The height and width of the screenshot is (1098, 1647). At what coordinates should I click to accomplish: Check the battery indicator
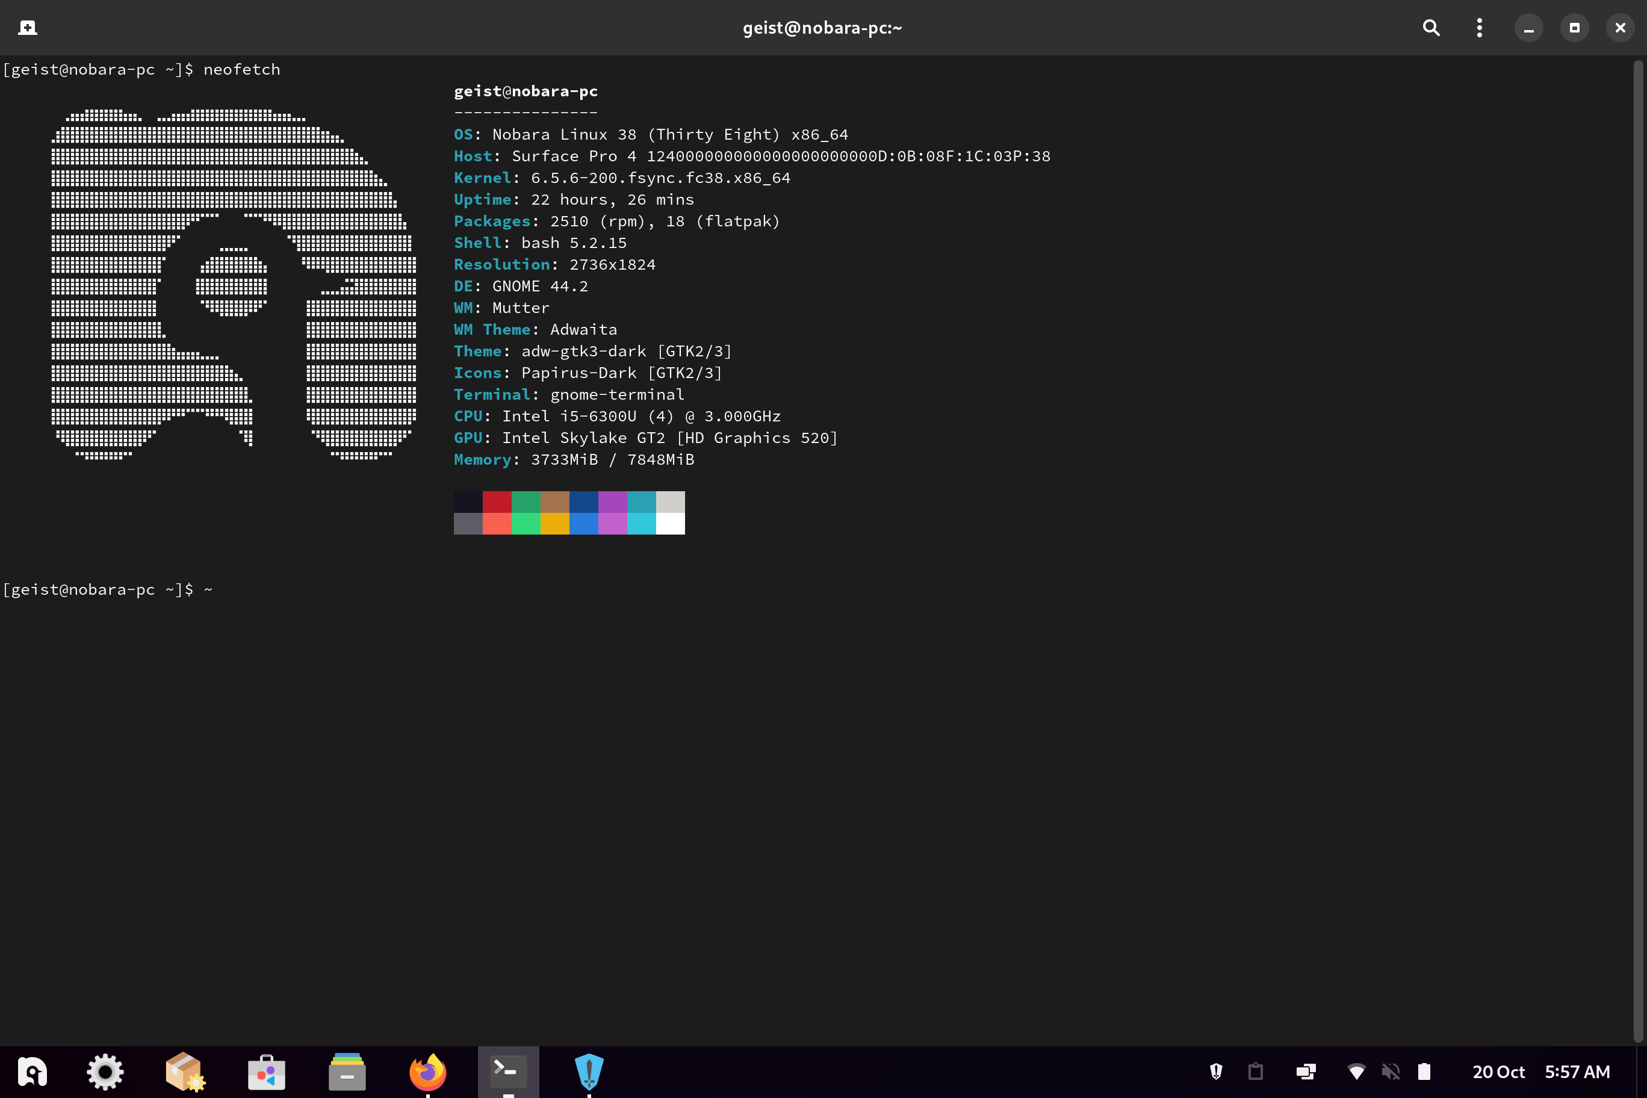pyautogui.click(x=1424, y=1072)
